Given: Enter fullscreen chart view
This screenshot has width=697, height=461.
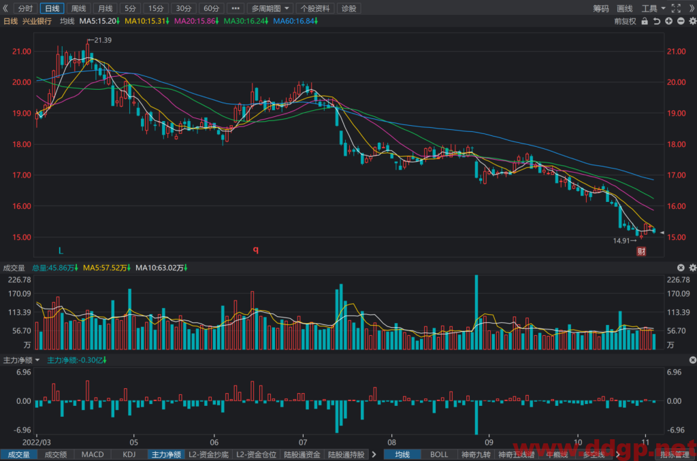Looking at the screenshot, I should pyautogui.click(x=676, y=8).
